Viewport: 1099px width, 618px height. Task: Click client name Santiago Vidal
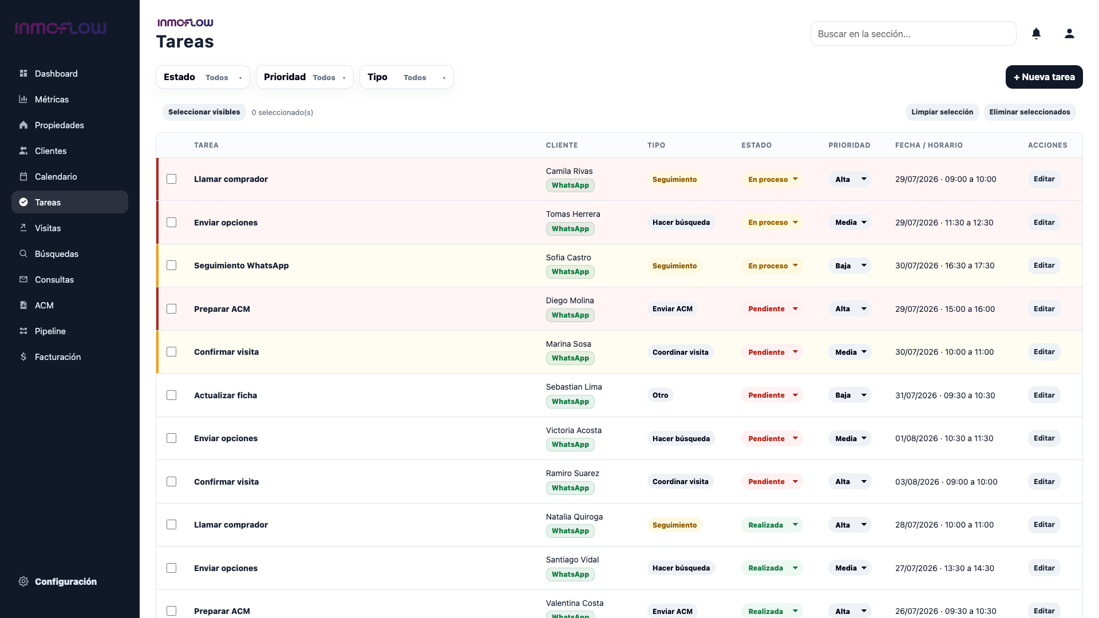[572, 560]
